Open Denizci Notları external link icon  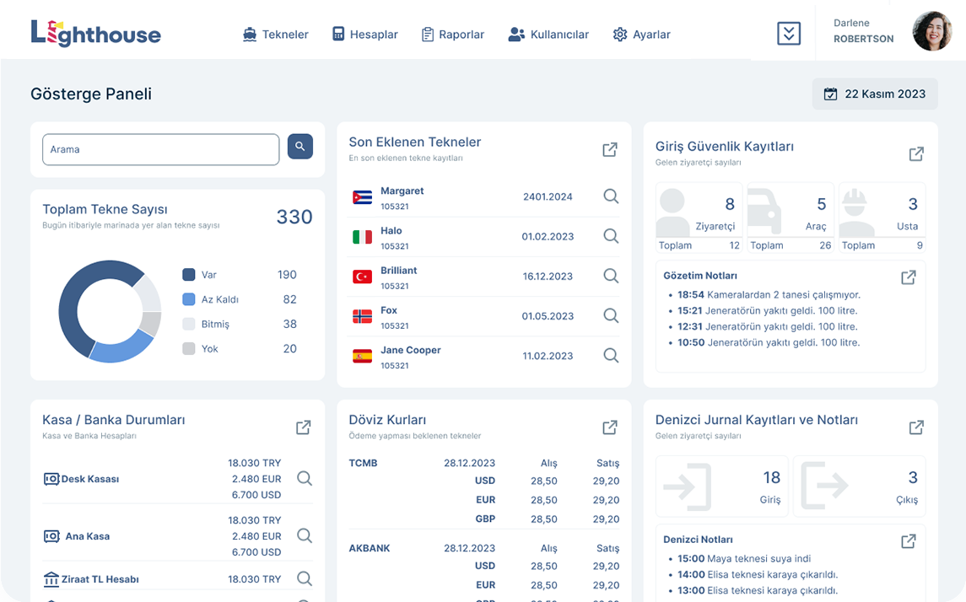tap(908, 541)
